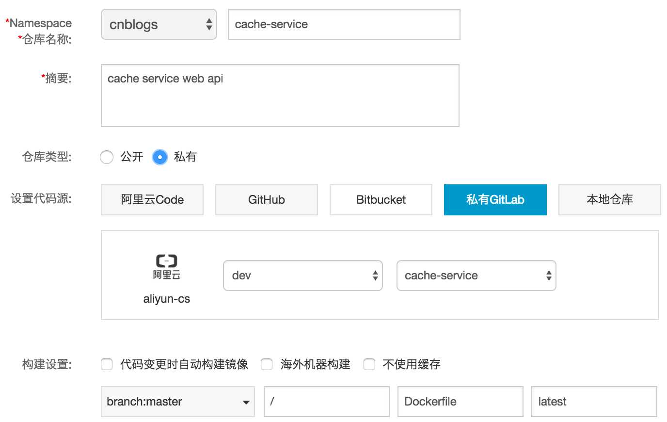667x422 pixels.
Task: Click the 阿里云 aliyun-cs logo icon
Action: coord(166,266)
